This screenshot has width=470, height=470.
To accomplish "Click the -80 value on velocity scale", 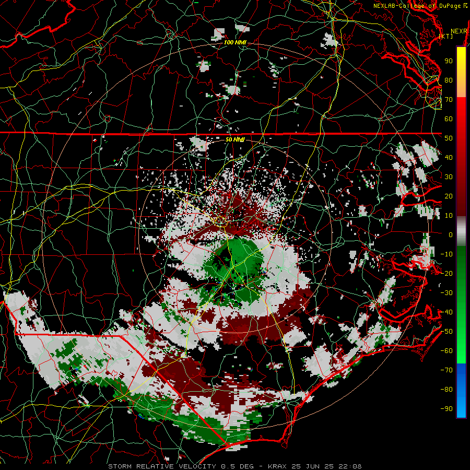I will [x=446, y=390].
